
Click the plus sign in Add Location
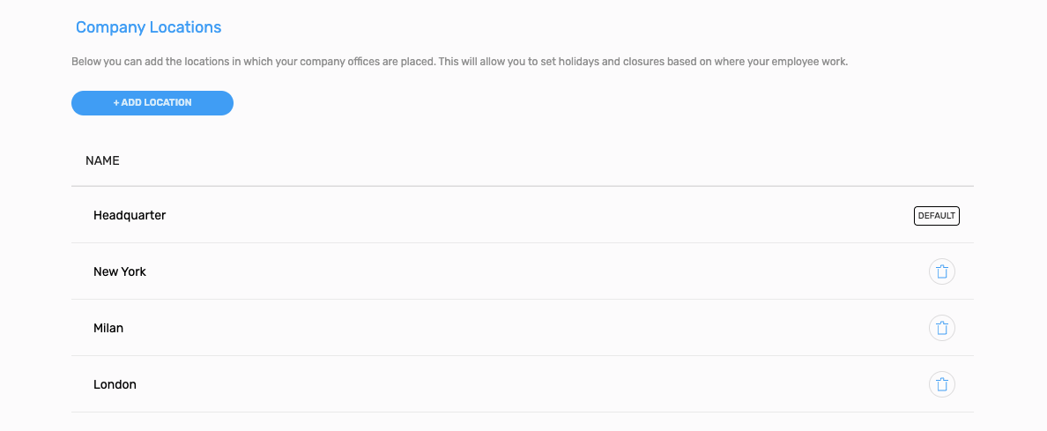coord(116,103)
